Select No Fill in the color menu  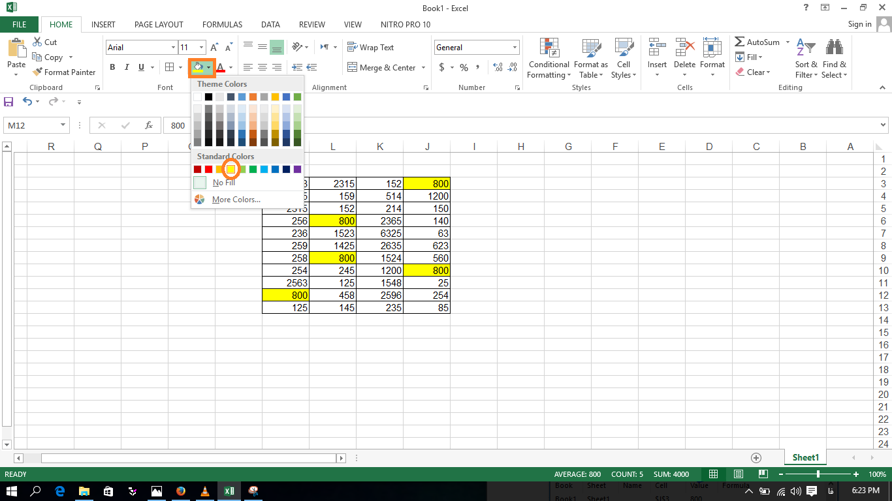pos(223,183)
